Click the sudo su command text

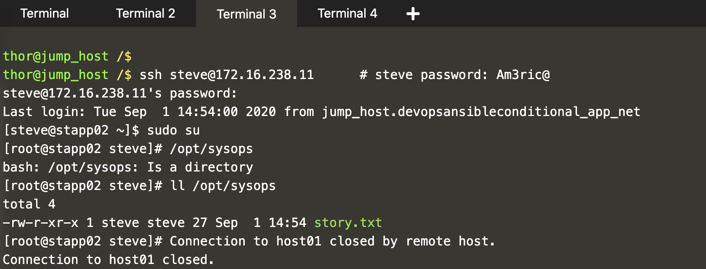(173, 130)
